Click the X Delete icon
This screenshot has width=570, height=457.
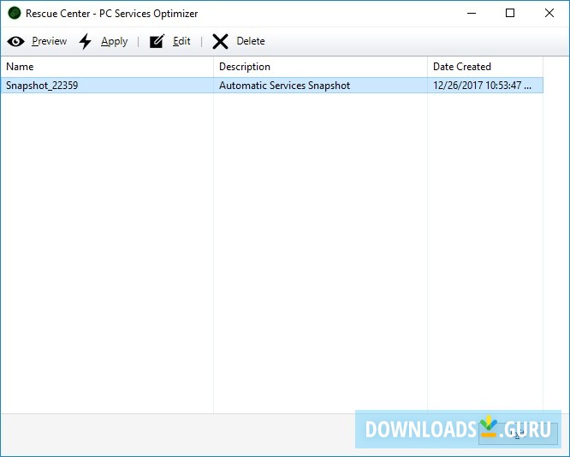(220, 41)
